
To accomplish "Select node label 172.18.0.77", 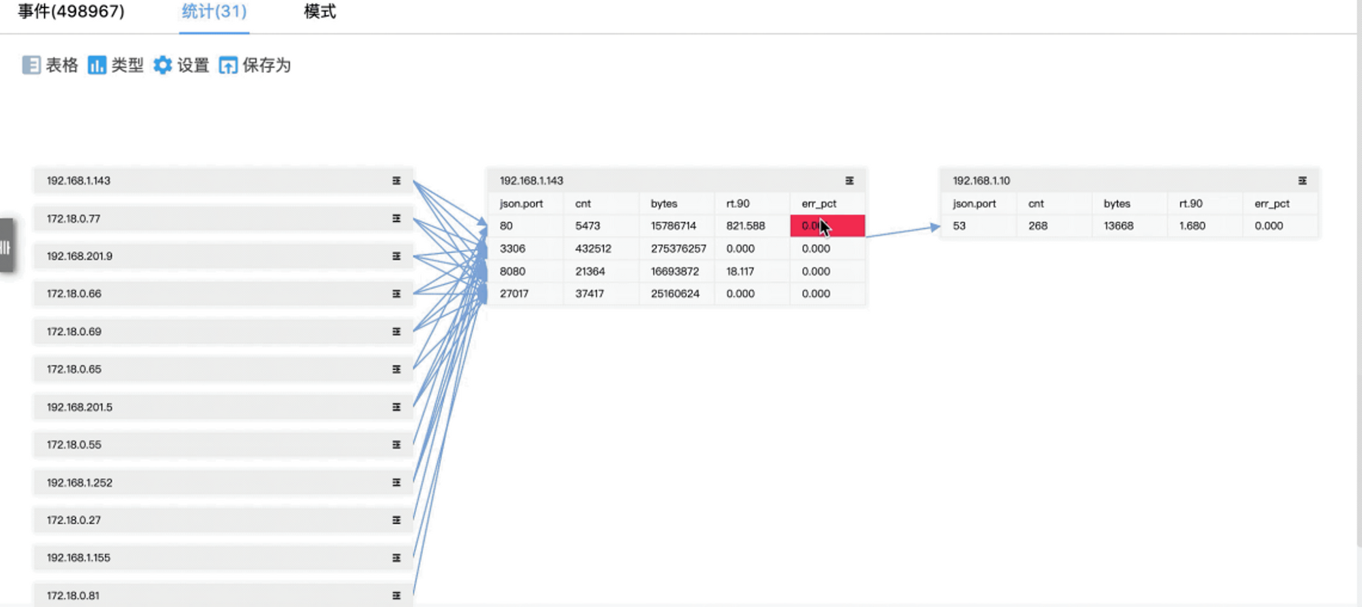I will [x=74, y=219].
